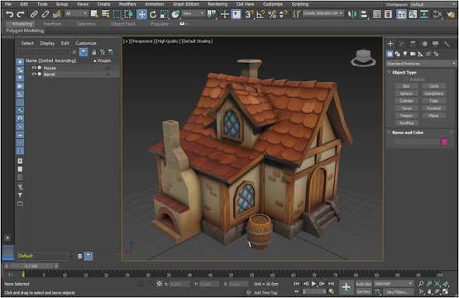The height and width of the screenshot is (298, 459).
Task: Pick the Rectangular Selection Region tool
Action: pos(117,14)
